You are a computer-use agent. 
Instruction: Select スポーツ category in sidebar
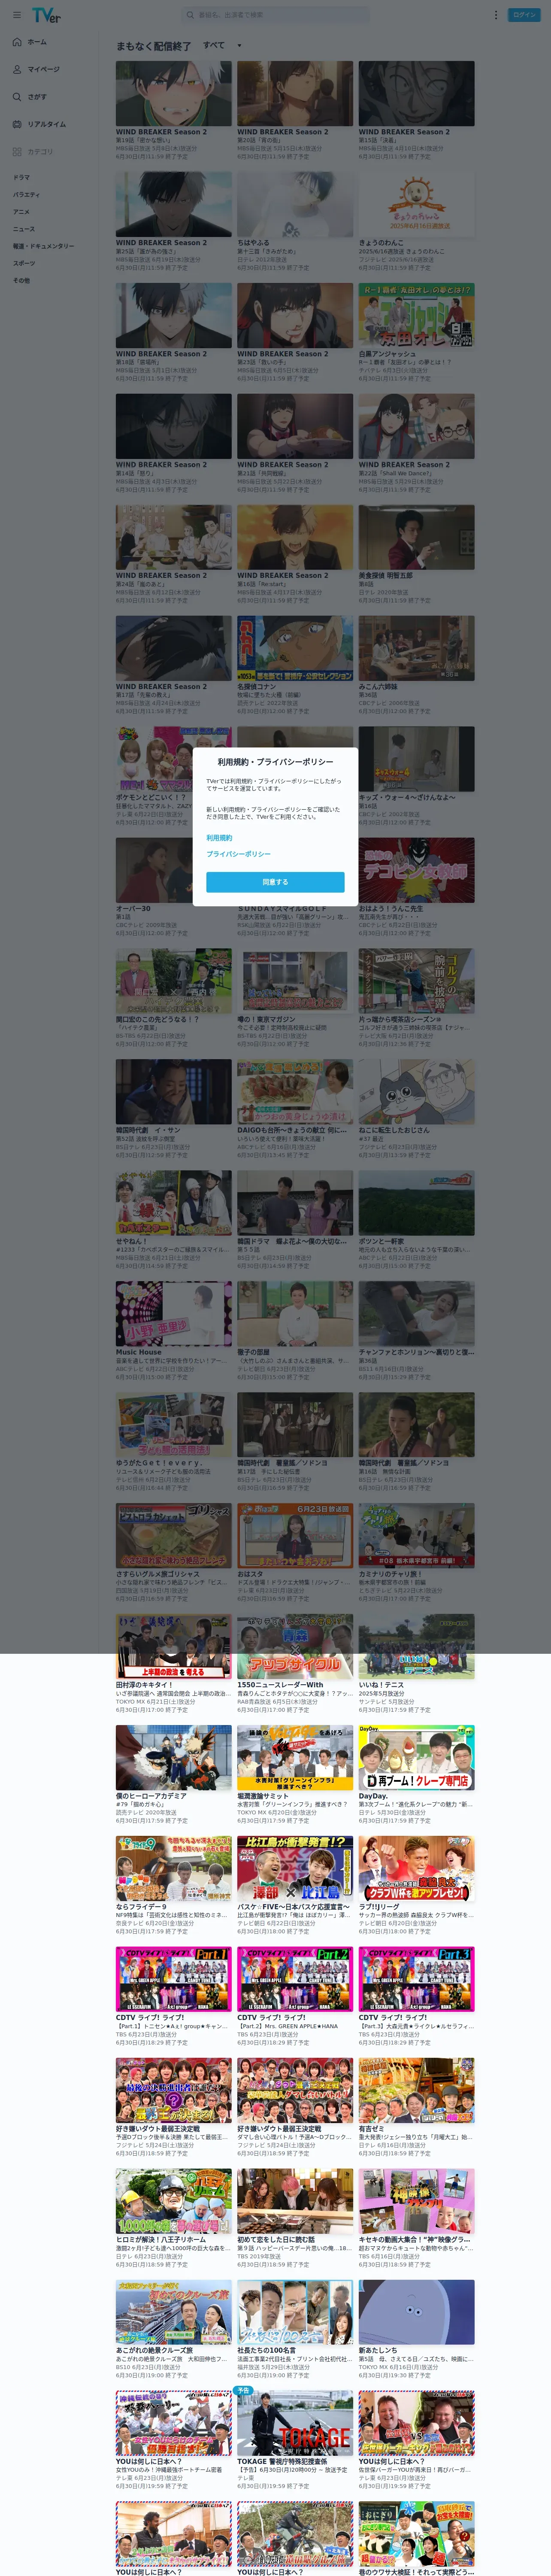(x=23, y=263)
